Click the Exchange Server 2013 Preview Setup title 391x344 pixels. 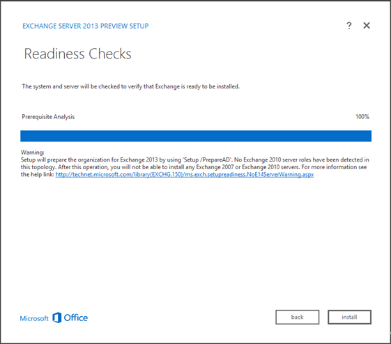[86, 26]
